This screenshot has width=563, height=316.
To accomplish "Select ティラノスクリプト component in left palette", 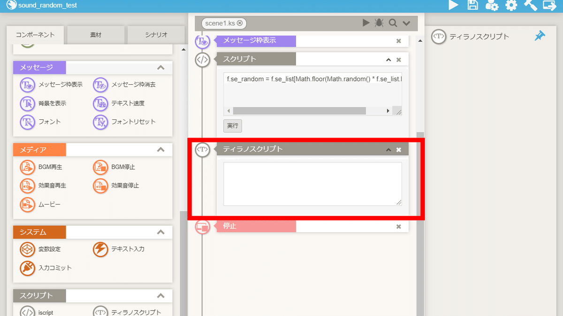I will tap(100, 311).
